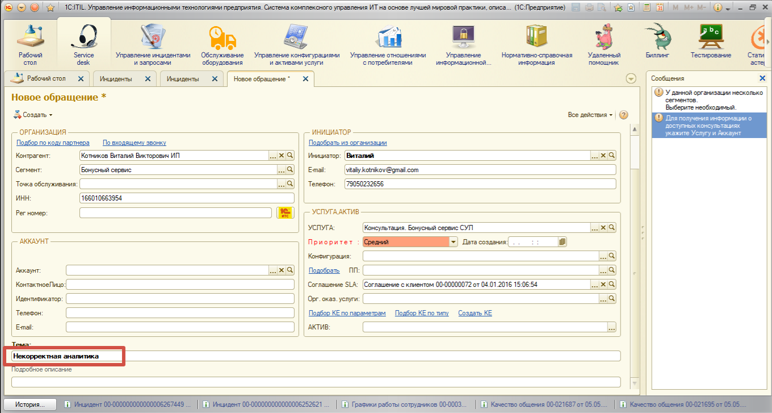This screenshot has width=772, height=413.
Task: Open Управление информационной section with padlock icon
Action: (x=463, y=43)
